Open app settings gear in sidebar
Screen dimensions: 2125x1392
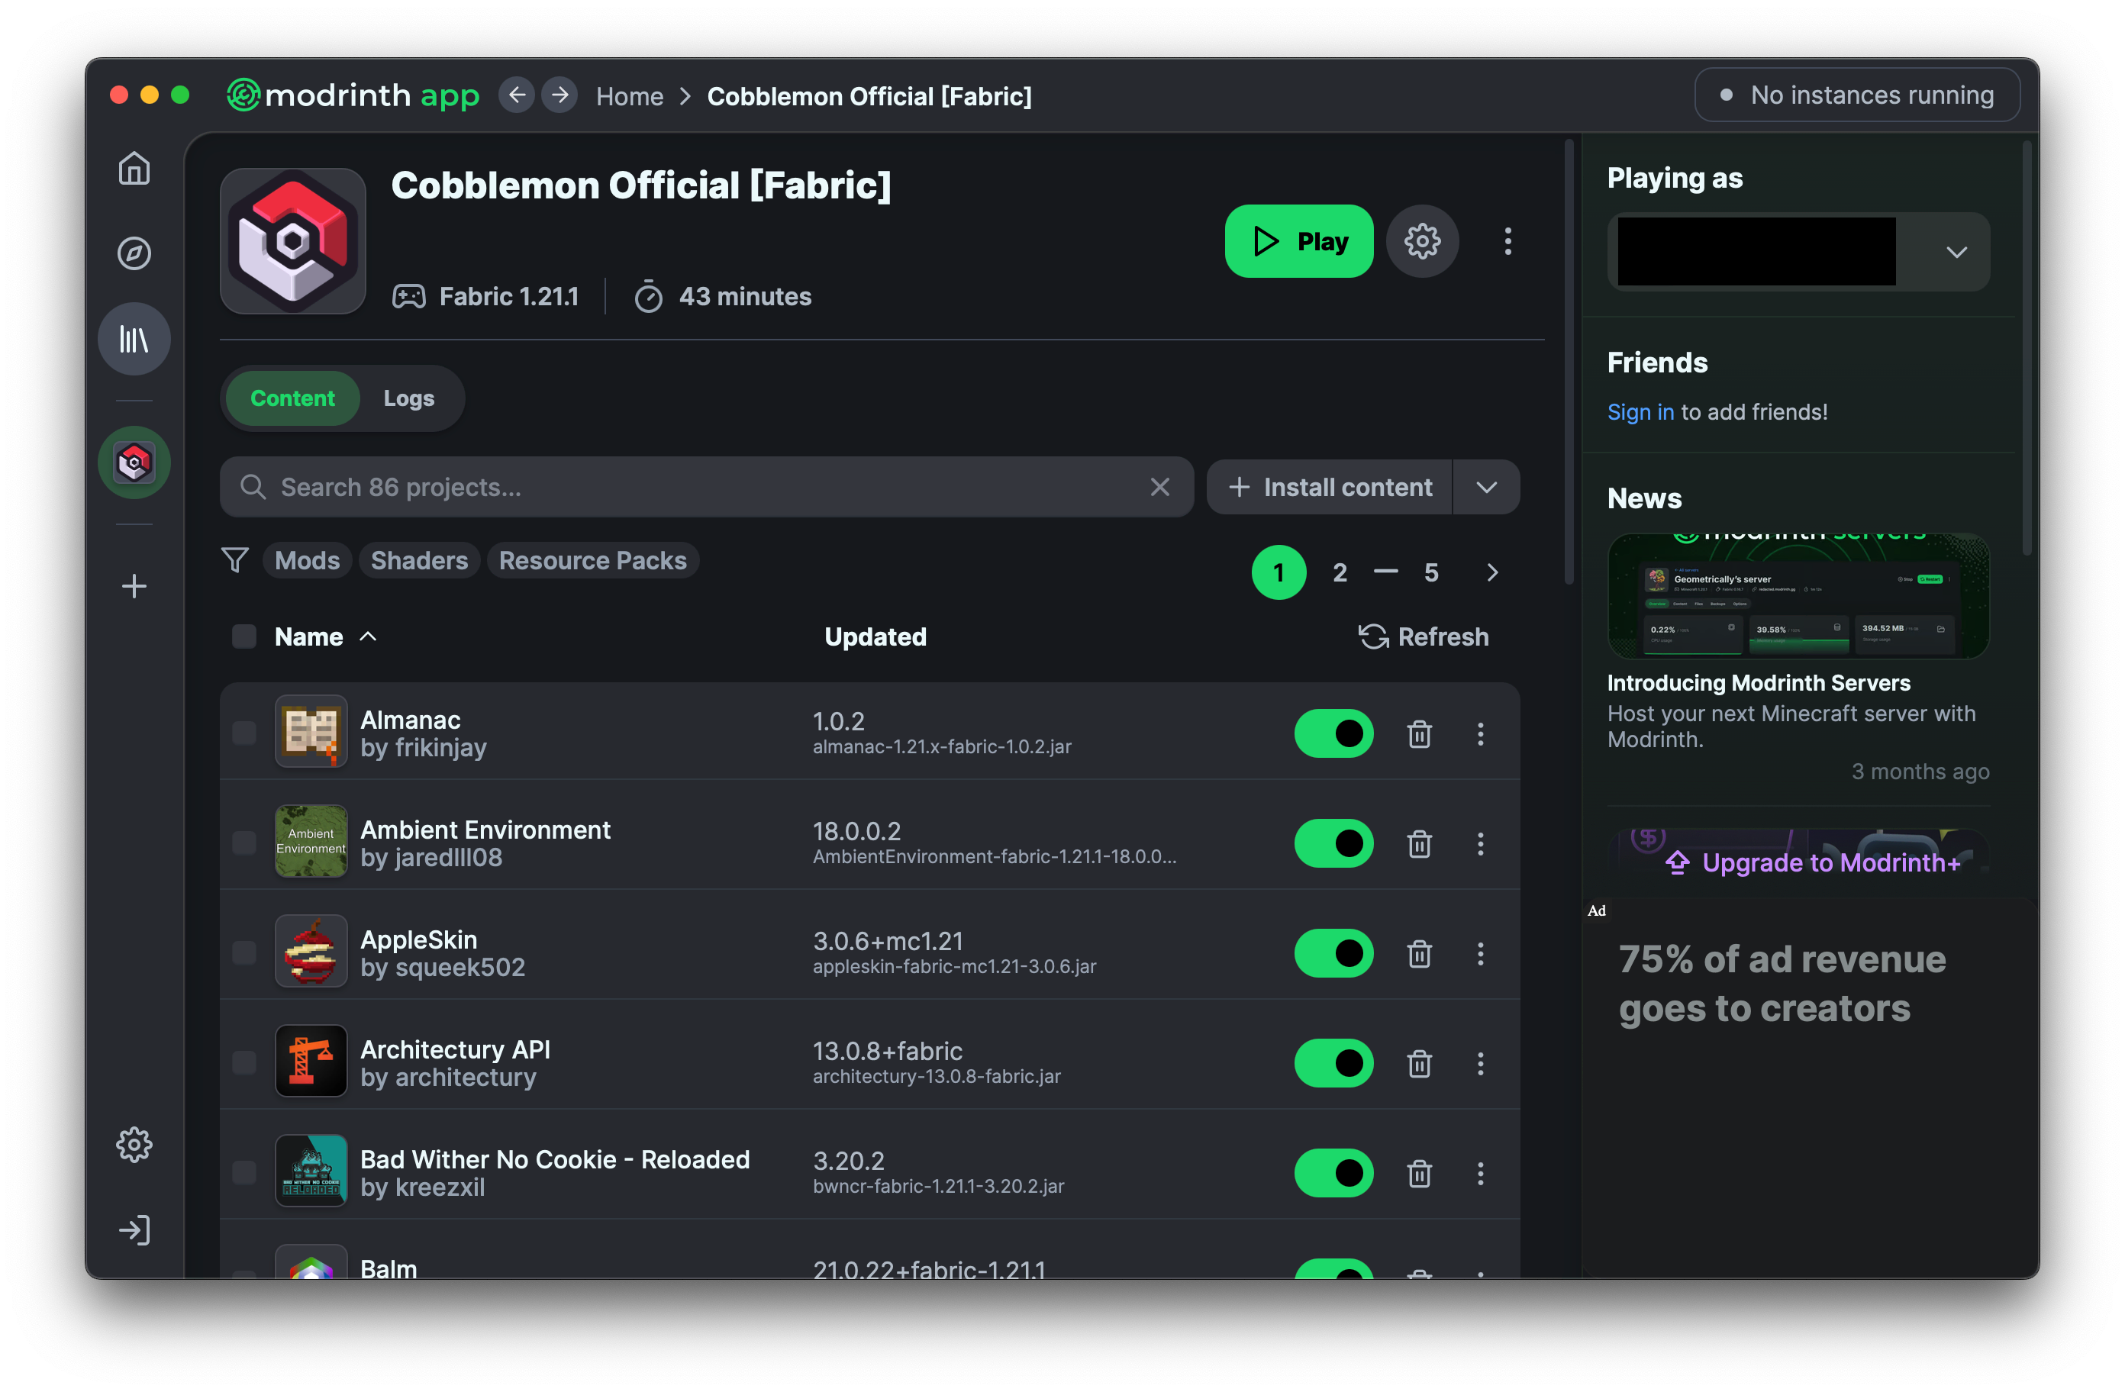click(134, 1145)
